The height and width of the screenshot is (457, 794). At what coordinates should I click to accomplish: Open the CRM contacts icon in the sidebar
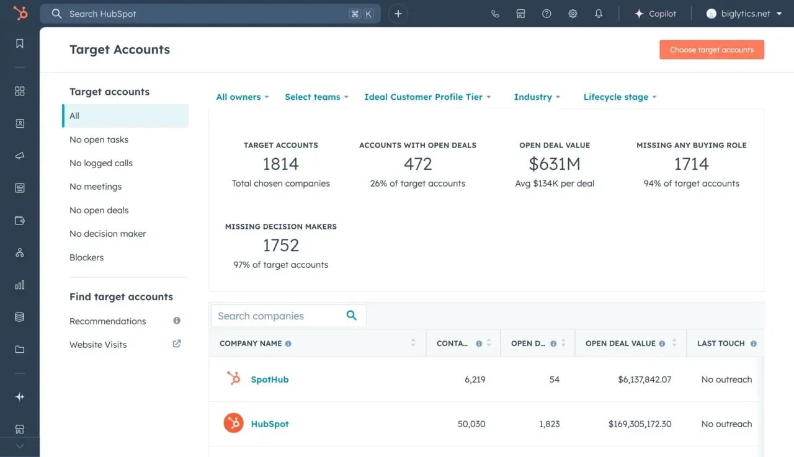coord(19,123)
